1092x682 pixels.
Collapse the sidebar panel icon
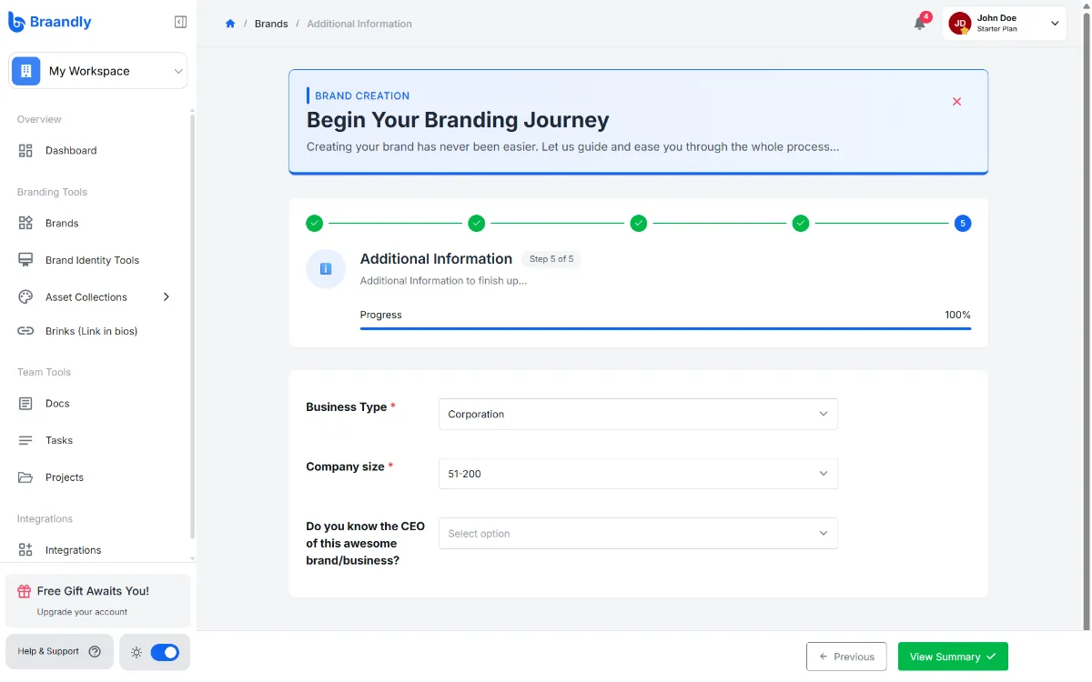pos(180,22)
